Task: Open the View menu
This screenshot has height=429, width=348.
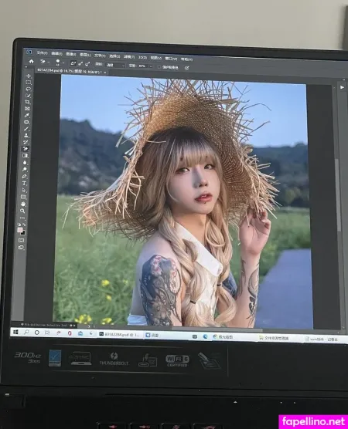Action: (155, 58)
